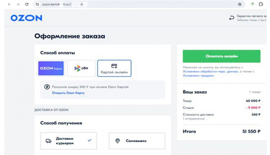
Task: Click the easy return guarantee arrow icon
Action: pos(232,18)
